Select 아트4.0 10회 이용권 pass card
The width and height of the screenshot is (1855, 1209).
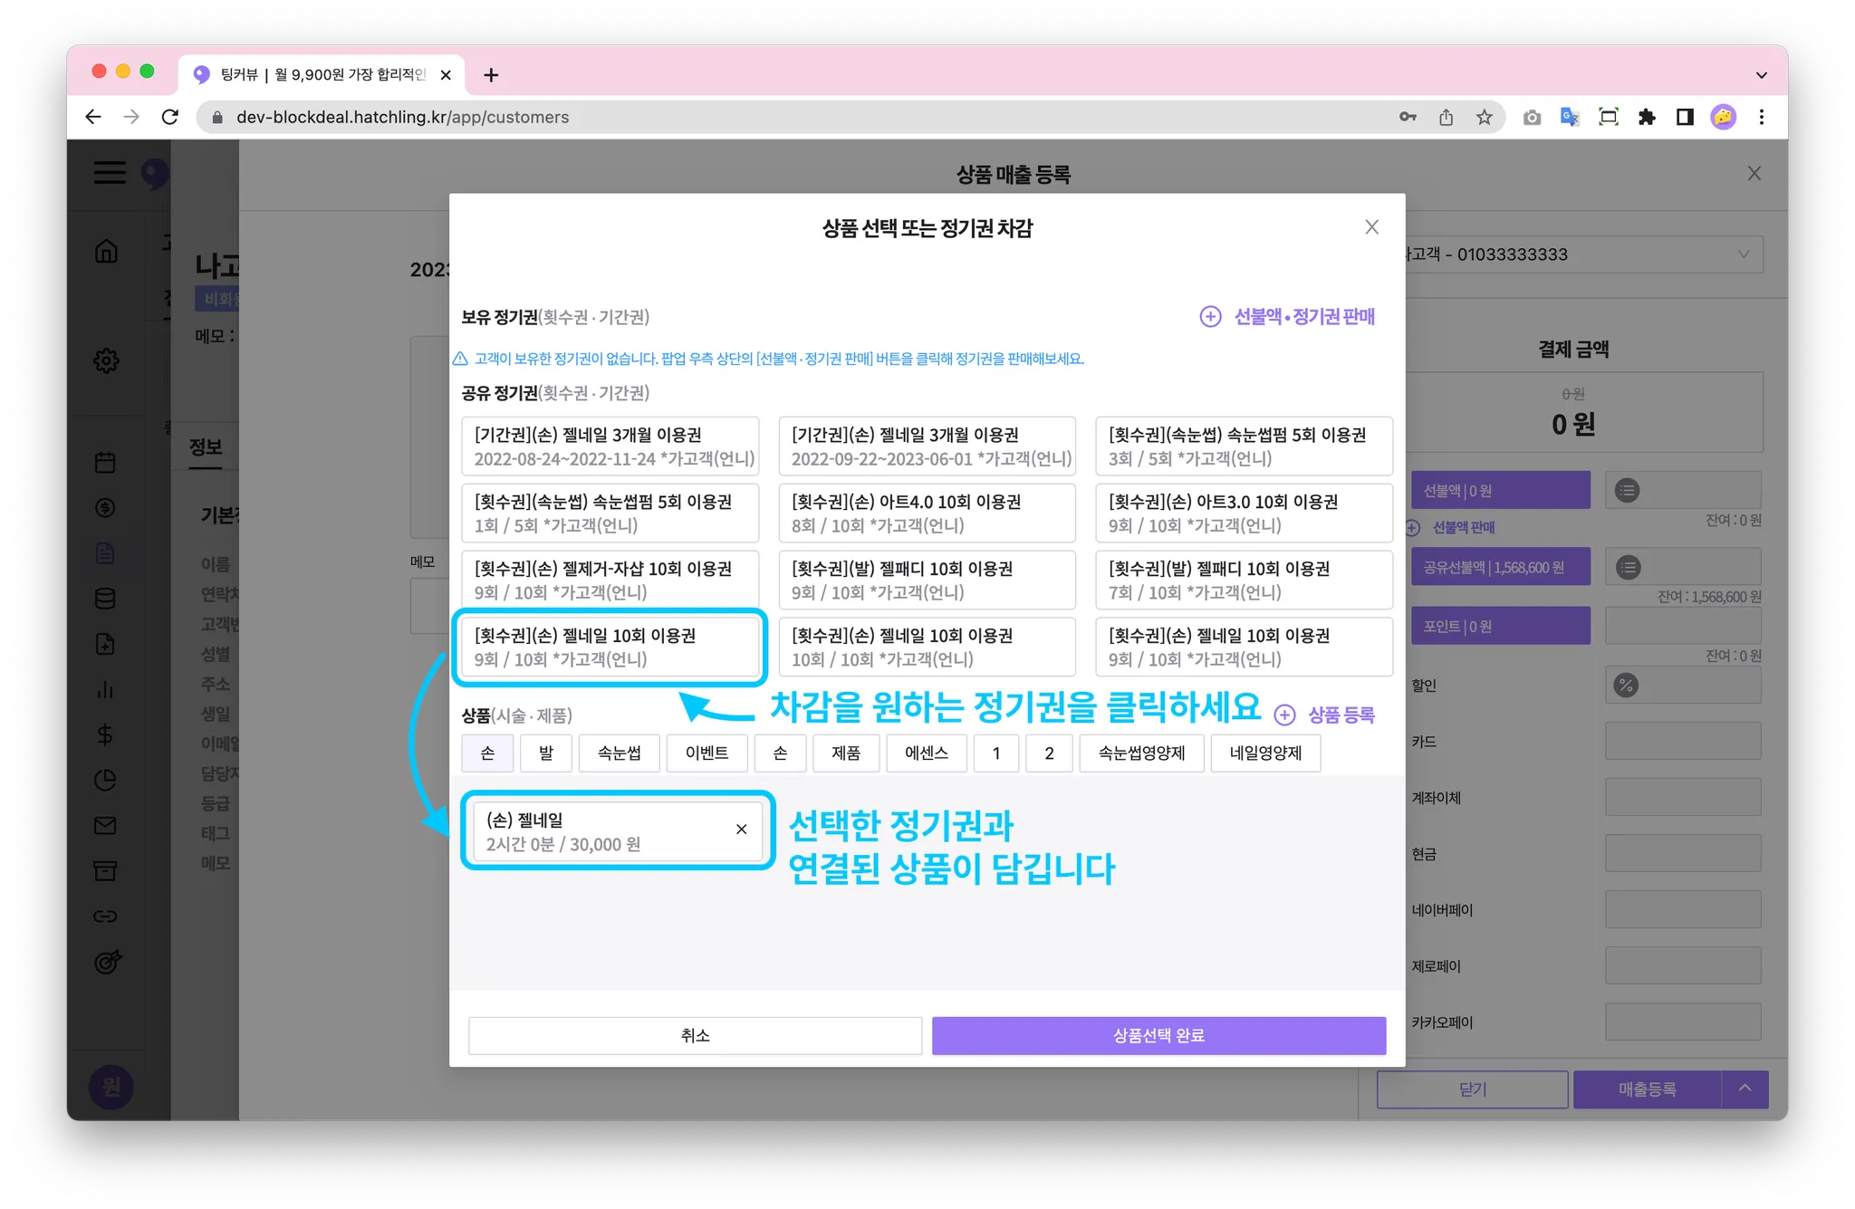(927, 513)
